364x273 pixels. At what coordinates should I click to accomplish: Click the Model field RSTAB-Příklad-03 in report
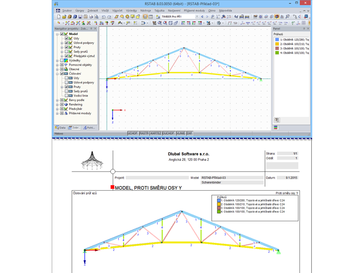232,178
